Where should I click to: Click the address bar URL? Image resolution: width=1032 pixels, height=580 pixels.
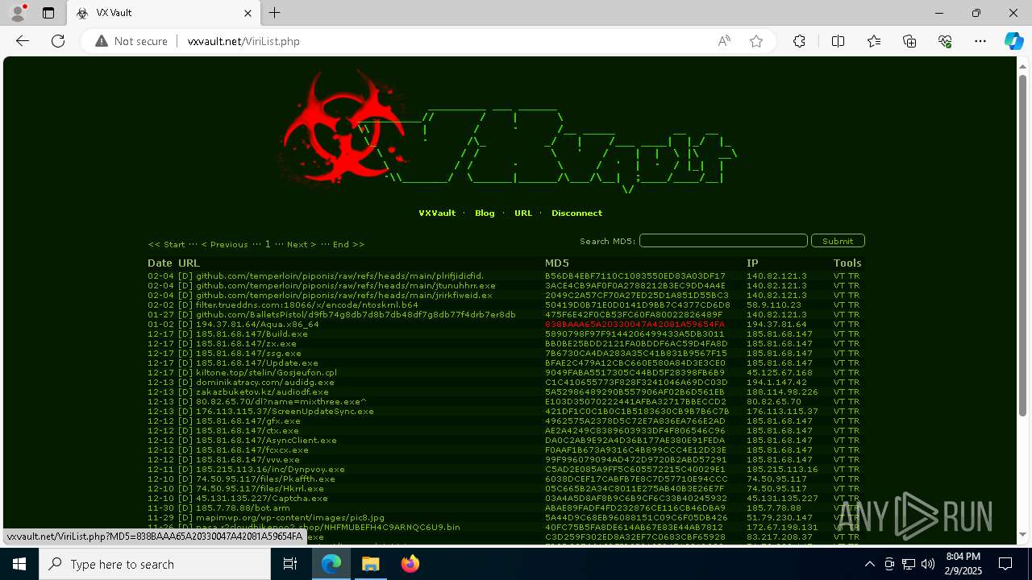pyautogui.click(x=243, y=41)
